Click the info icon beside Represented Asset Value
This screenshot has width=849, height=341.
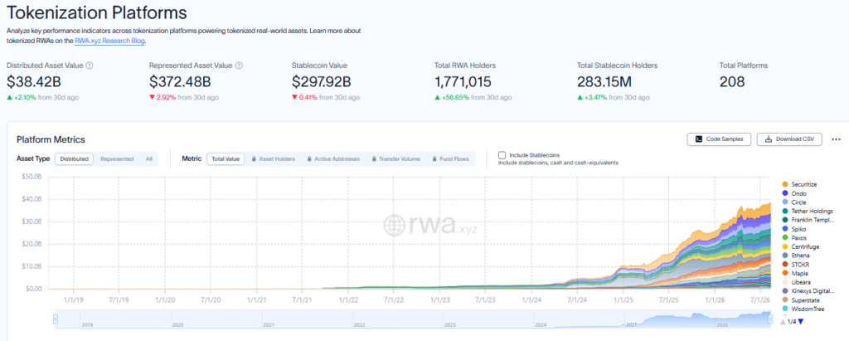[239, 66]
